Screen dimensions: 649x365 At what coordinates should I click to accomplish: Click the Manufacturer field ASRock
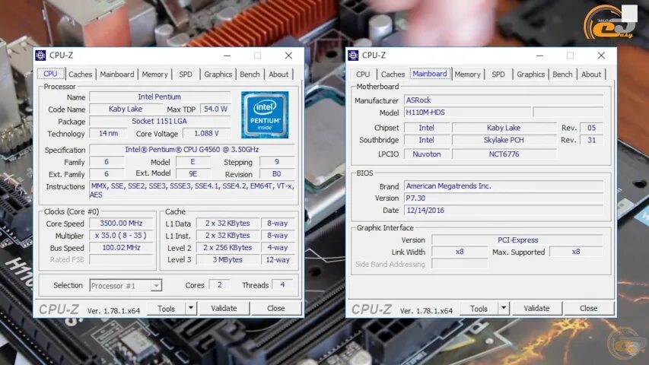(x=504, y=100)
